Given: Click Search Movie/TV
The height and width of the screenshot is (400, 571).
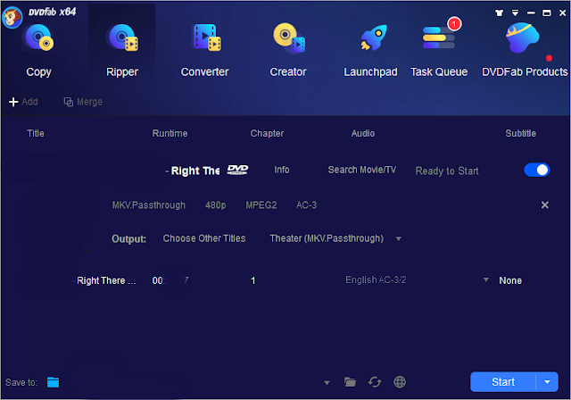Looking at the screenshot, I should [x=361, y=170].
